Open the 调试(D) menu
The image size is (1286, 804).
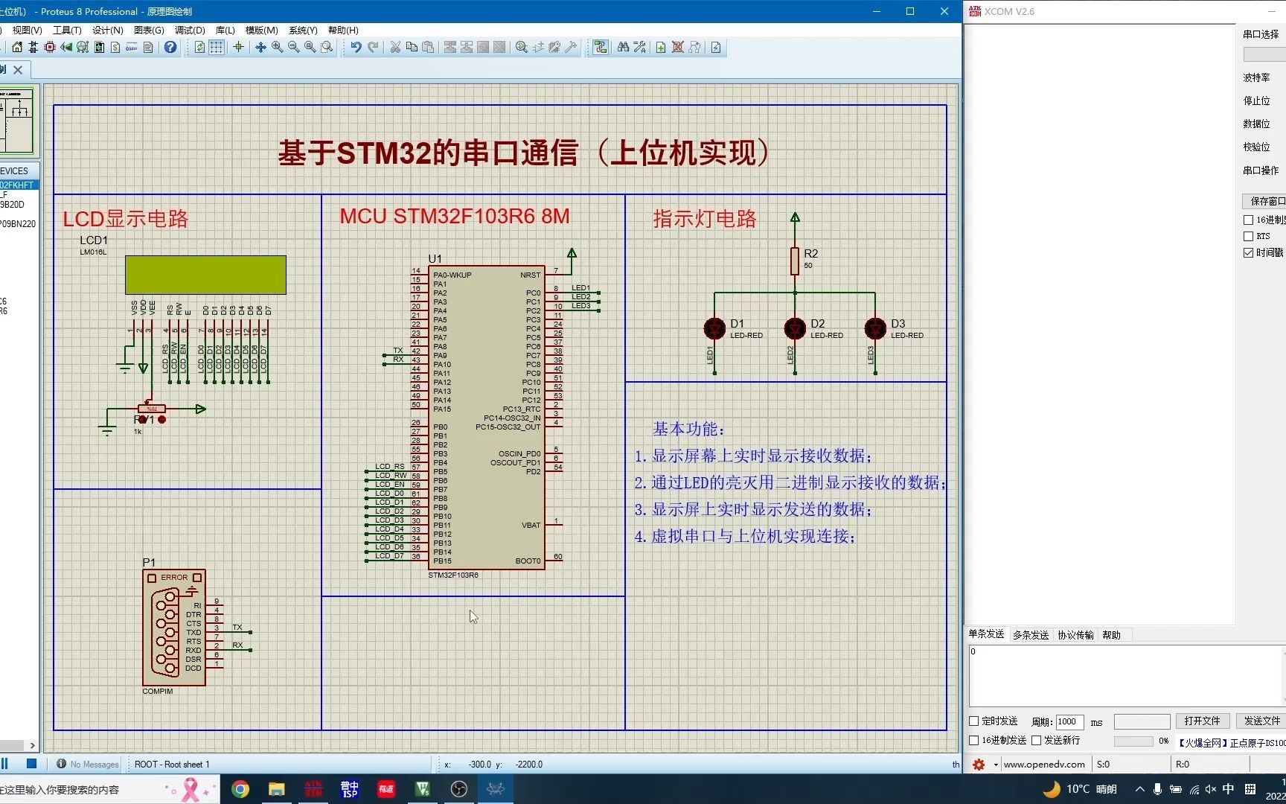coord(189,31)
